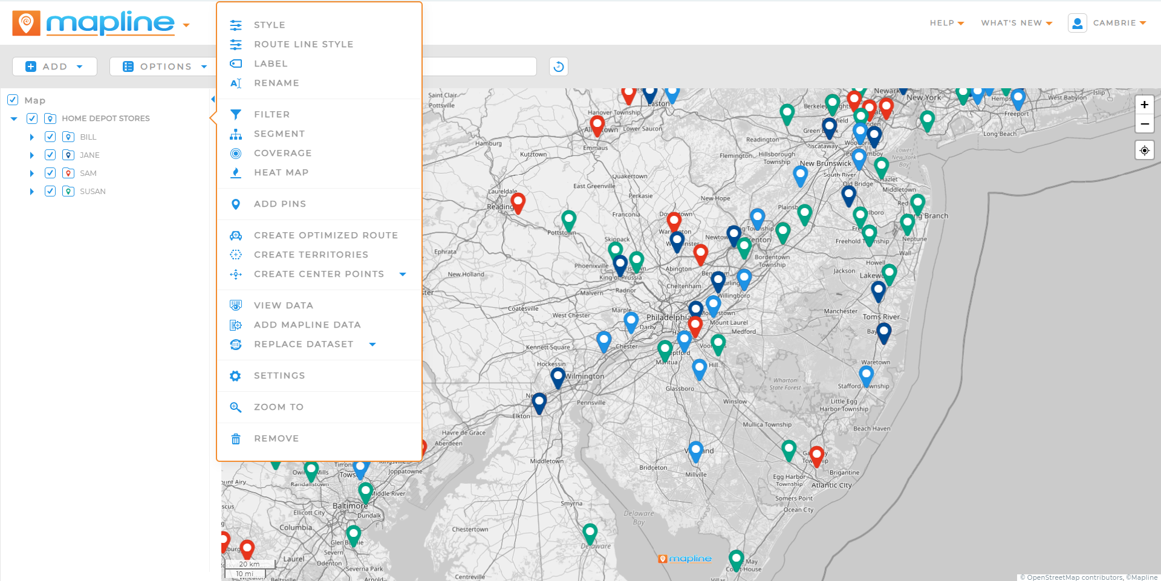
Task: Uncheck the HOME DEPOT STORES layer
Action: (x=32, y=118)
